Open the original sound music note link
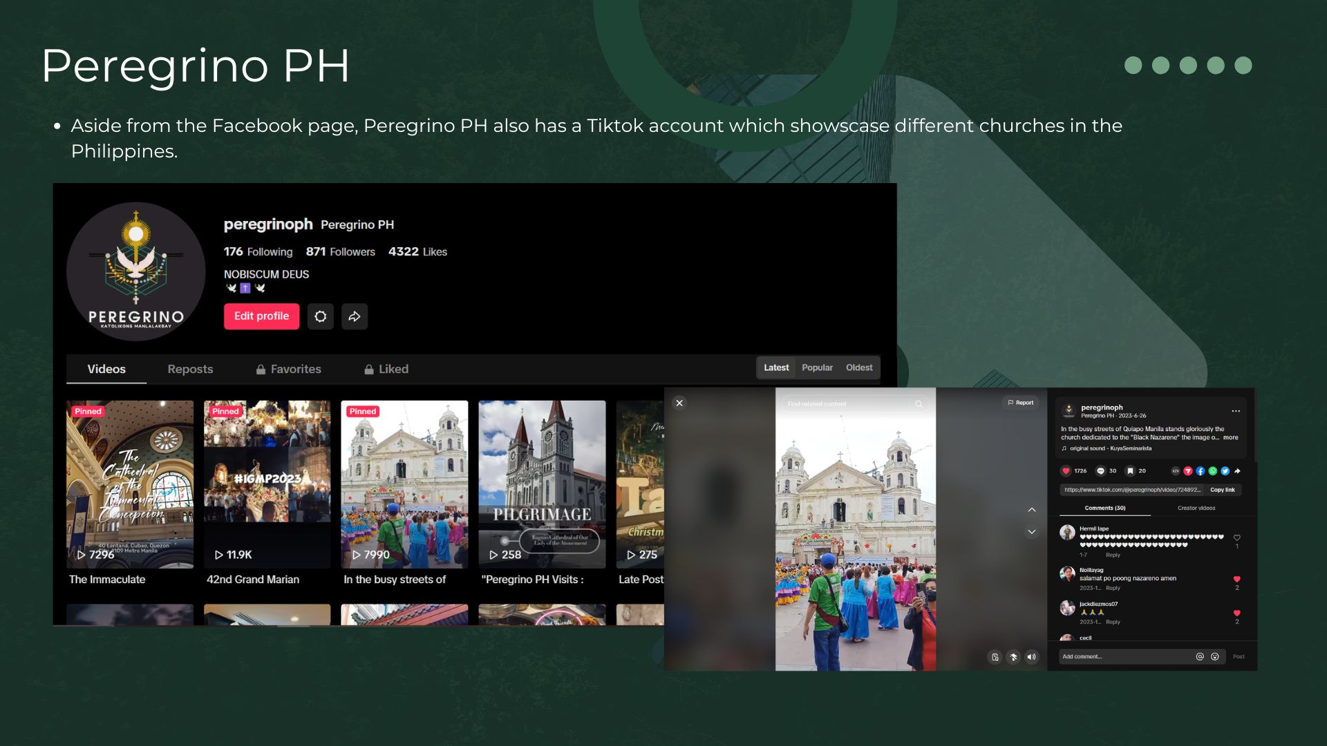Screen dimensions: 1327x746 [1107, 448]
